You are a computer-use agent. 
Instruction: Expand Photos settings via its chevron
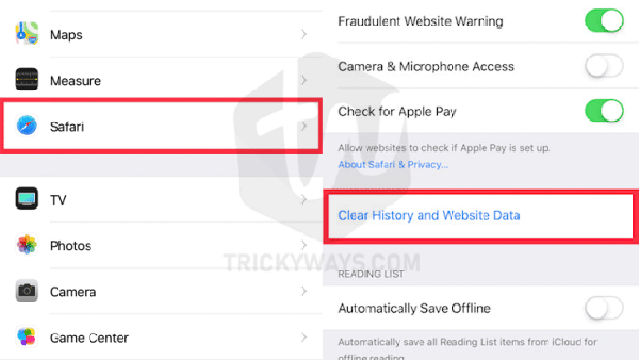point(304,246)
